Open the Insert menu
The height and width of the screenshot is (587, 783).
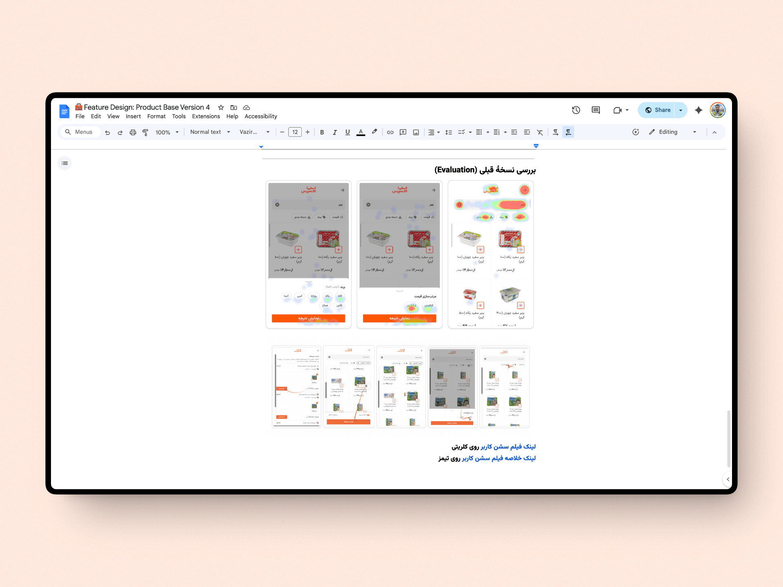coord(133,116)
